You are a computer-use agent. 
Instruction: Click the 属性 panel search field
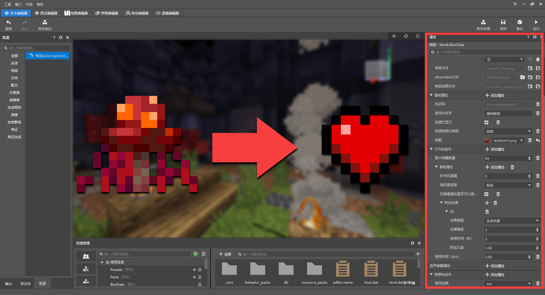pos(485,52)
